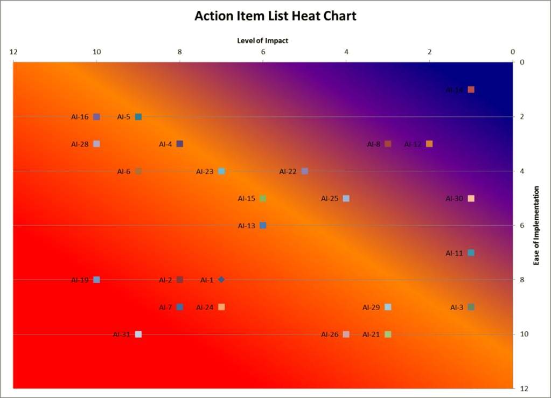Click the AI-31 light square marker
Viewport: 551px width, 398px height.
[138, 334]
